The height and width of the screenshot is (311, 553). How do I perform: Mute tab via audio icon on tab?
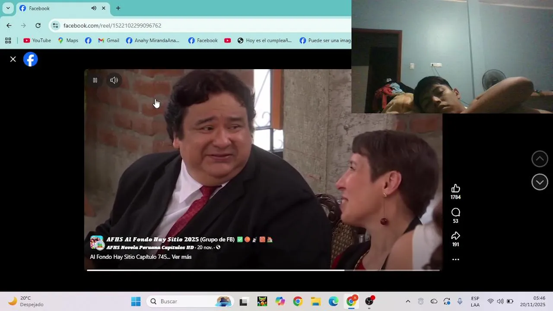coord(94,8)
